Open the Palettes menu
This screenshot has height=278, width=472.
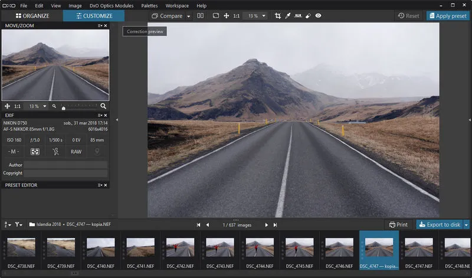149,5
